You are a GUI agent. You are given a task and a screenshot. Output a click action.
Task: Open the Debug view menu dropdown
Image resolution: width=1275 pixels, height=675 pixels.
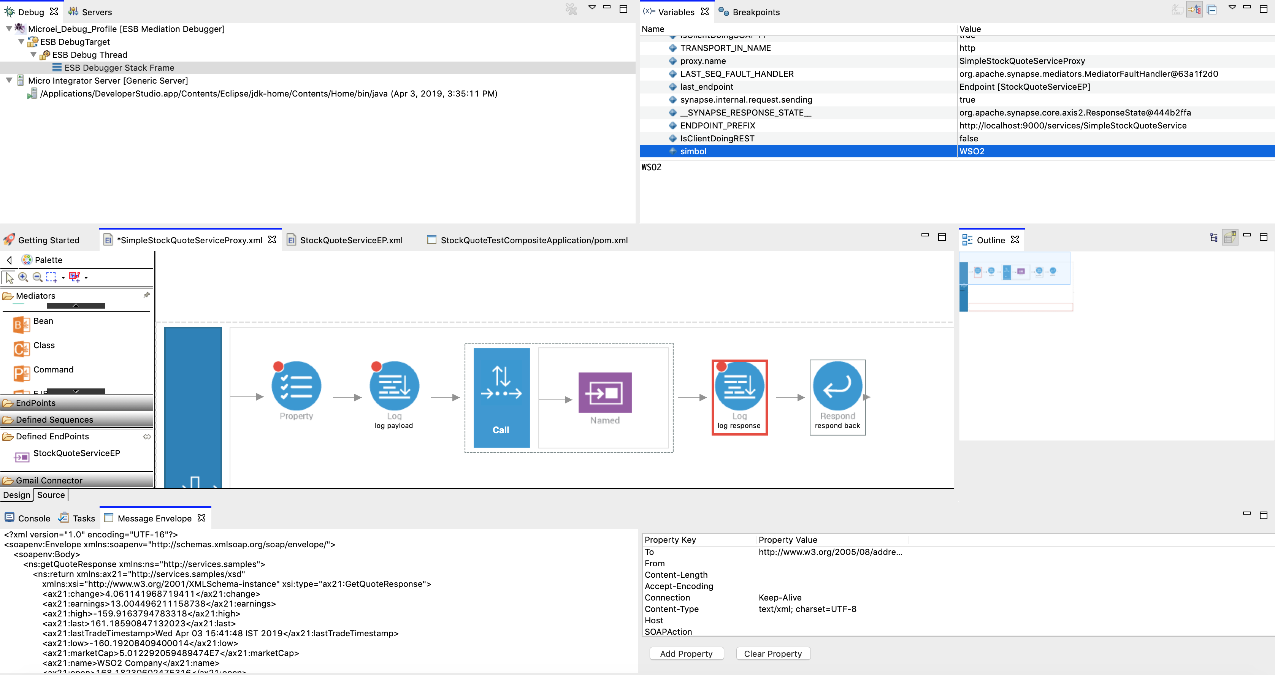click(592, 8)
